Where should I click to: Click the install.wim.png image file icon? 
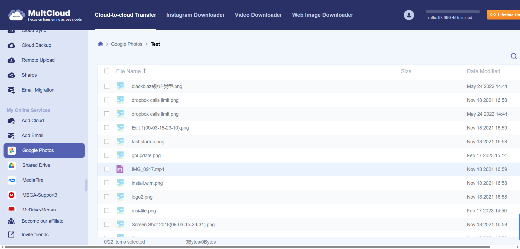pyautogui.click(x=120, y=183)
